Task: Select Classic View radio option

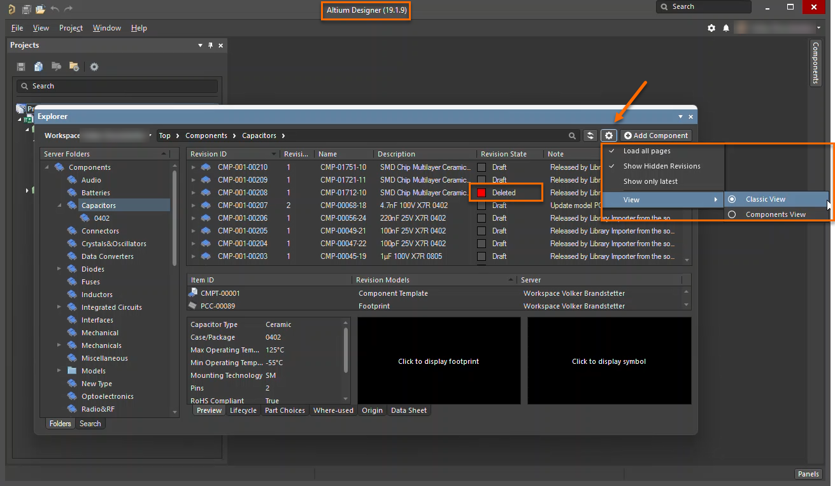Action: coord(776,199)
